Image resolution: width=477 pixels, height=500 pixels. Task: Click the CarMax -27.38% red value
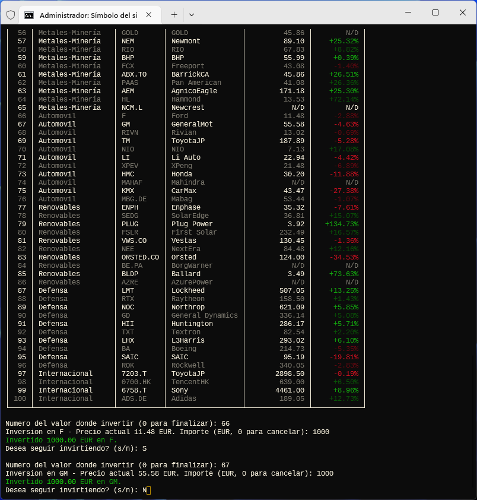click(343, 191)
